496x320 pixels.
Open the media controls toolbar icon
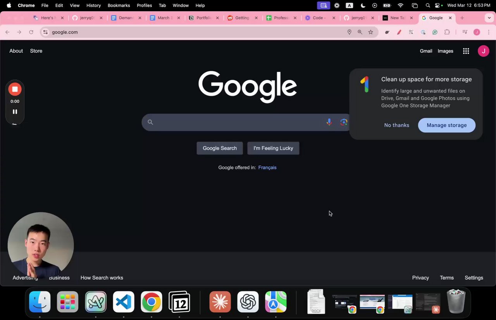[465, 32]
